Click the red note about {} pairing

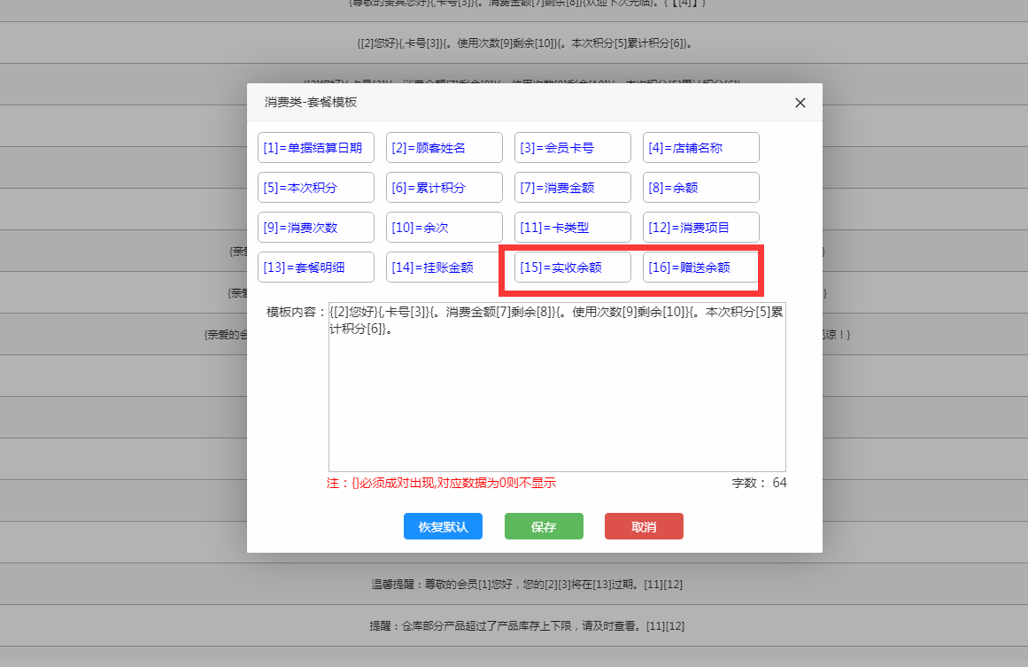point(441,484)
